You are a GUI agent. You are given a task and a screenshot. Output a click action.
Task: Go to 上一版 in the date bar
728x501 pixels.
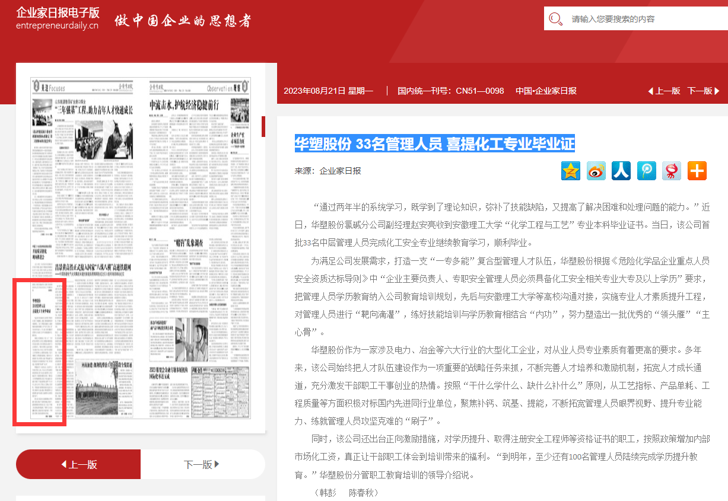point(664,91)
